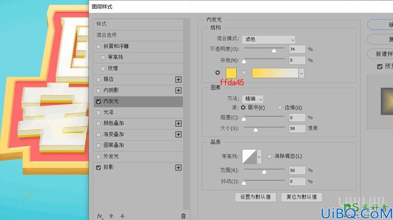Viewport: 393px width, 220px height.
Task: Select the solid color radio button
Action: [x=218, y=73]
